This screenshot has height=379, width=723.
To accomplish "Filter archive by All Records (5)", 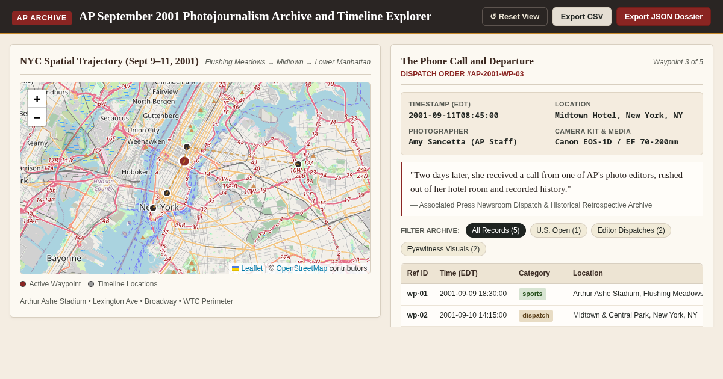I will point(496,230).
